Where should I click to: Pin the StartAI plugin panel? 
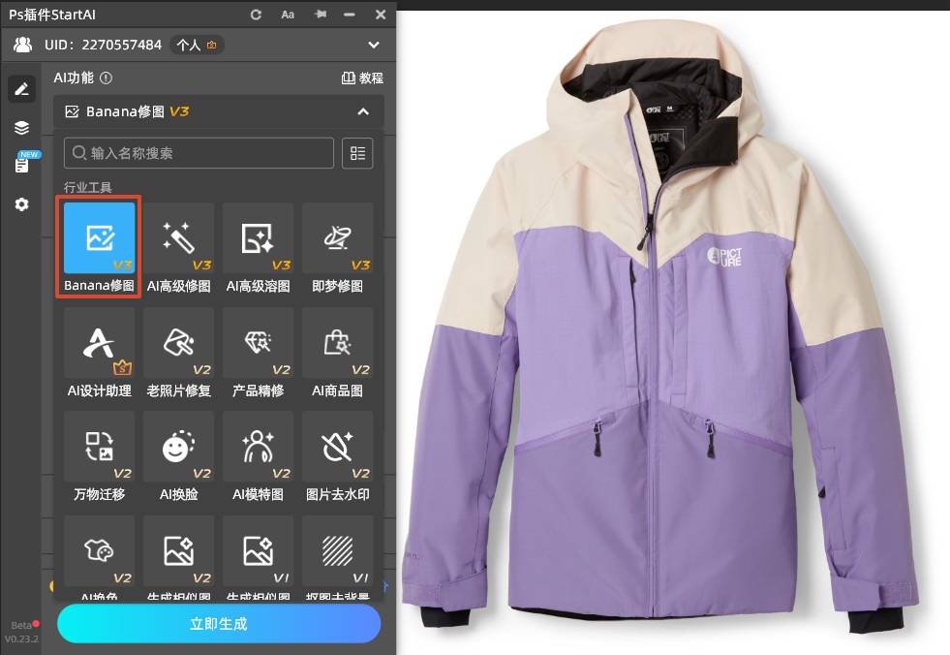tap(321, 15)
